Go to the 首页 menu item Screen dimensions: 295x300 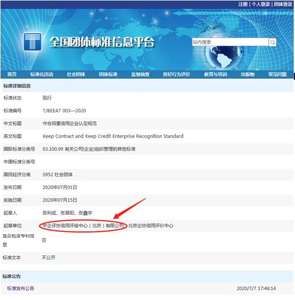click(x=12, y=74)
